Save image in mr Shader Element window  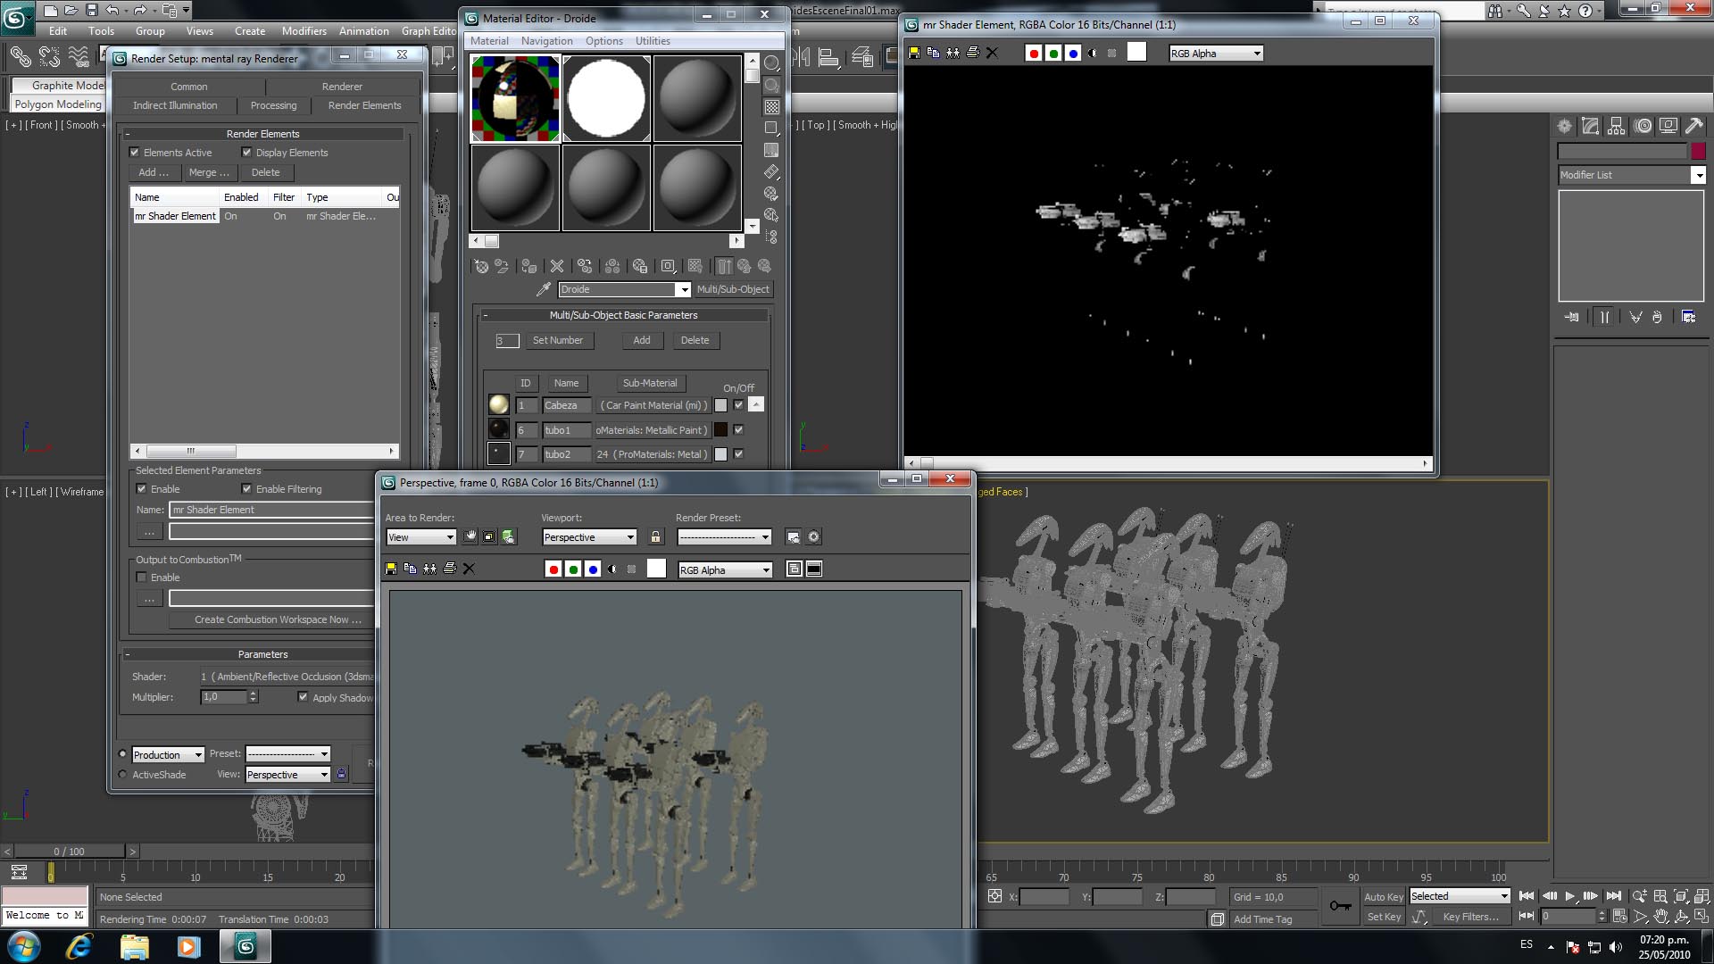click(x=913, y=54)
